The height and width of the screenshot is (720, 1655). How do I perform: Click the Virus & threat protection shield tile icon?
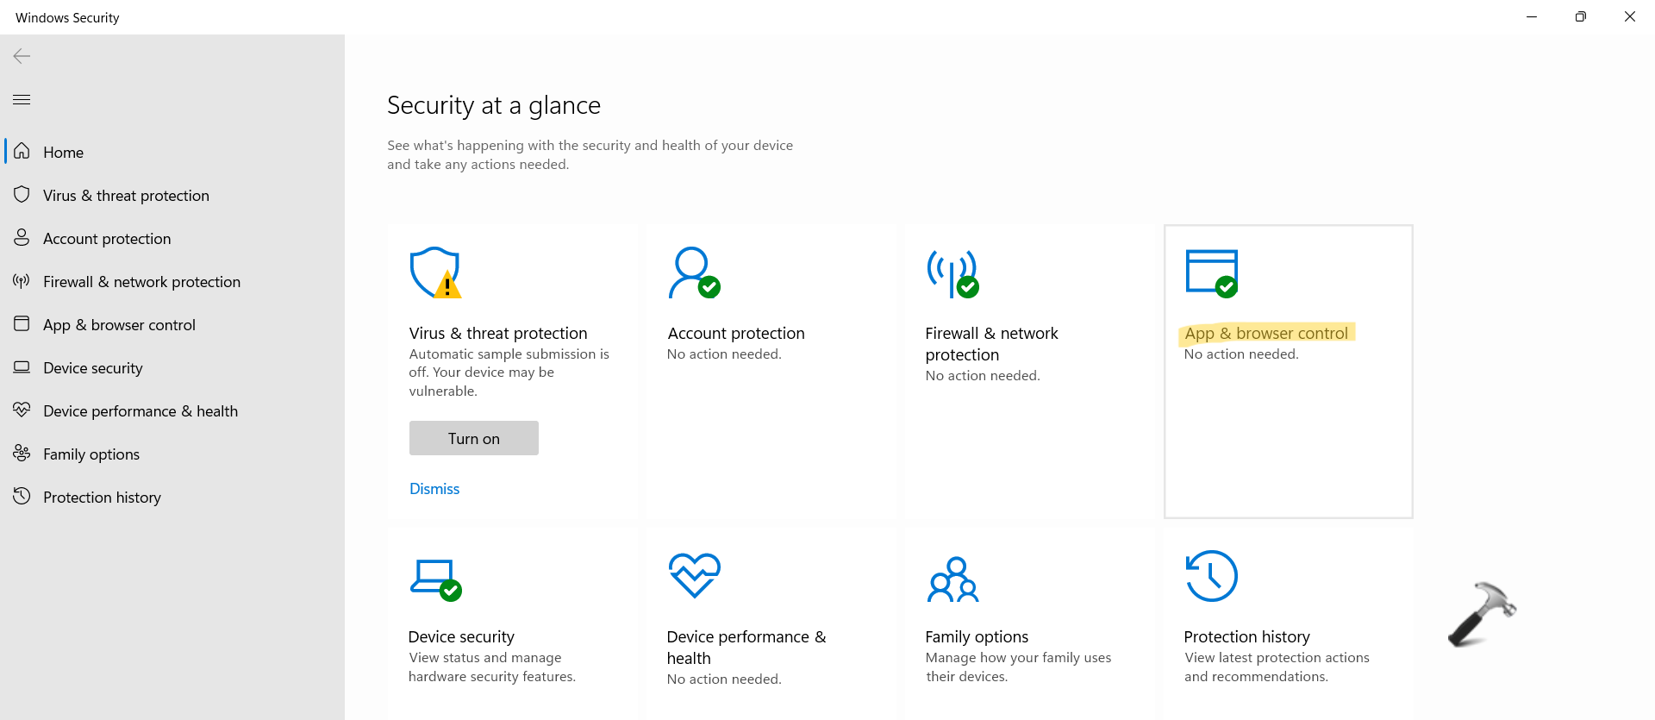434,272
